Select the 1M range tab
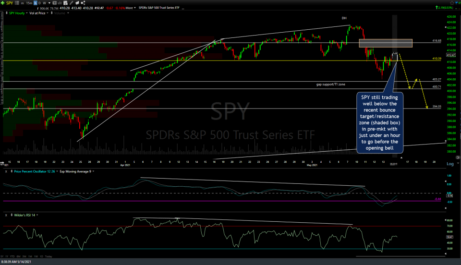Screen dimensions: 461x265 pos(30,256)
